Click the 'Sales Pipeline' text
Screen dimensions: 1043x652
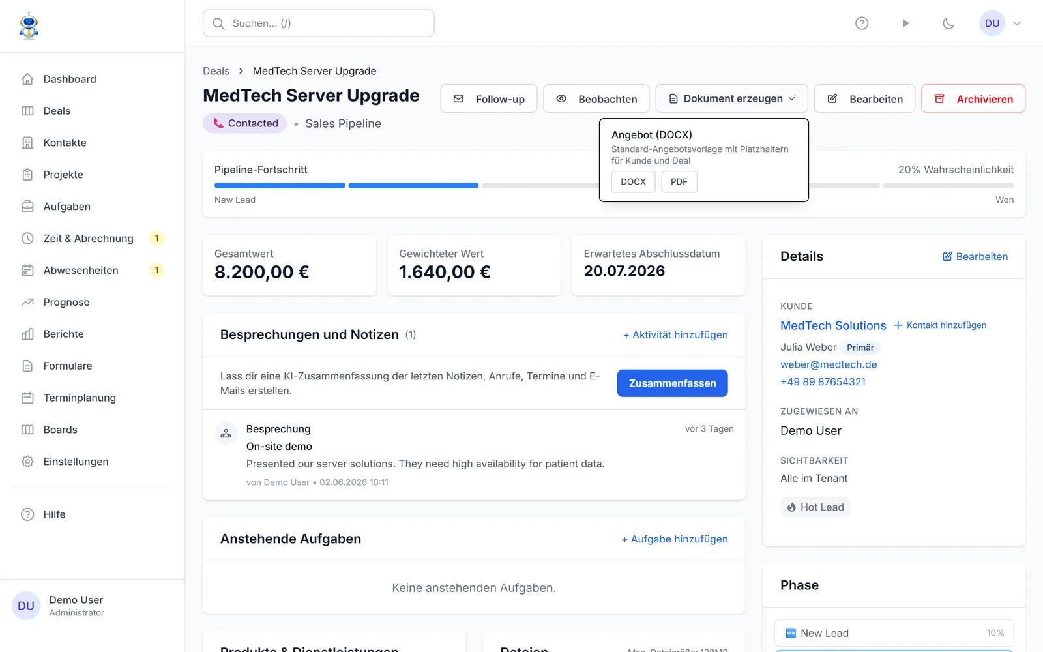343,124
